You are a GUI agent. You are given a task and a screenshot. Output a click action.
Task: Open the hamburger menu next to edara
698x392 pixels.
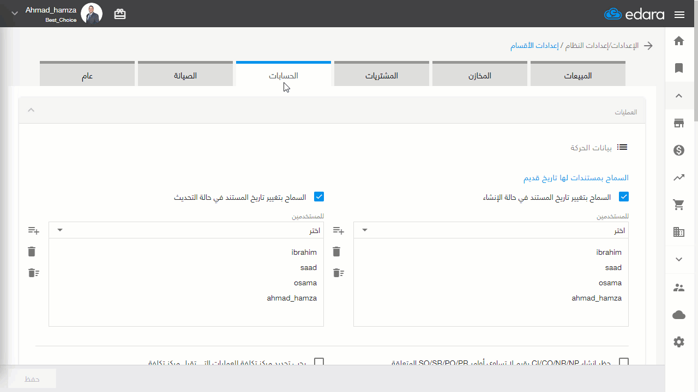pos(679,15)
